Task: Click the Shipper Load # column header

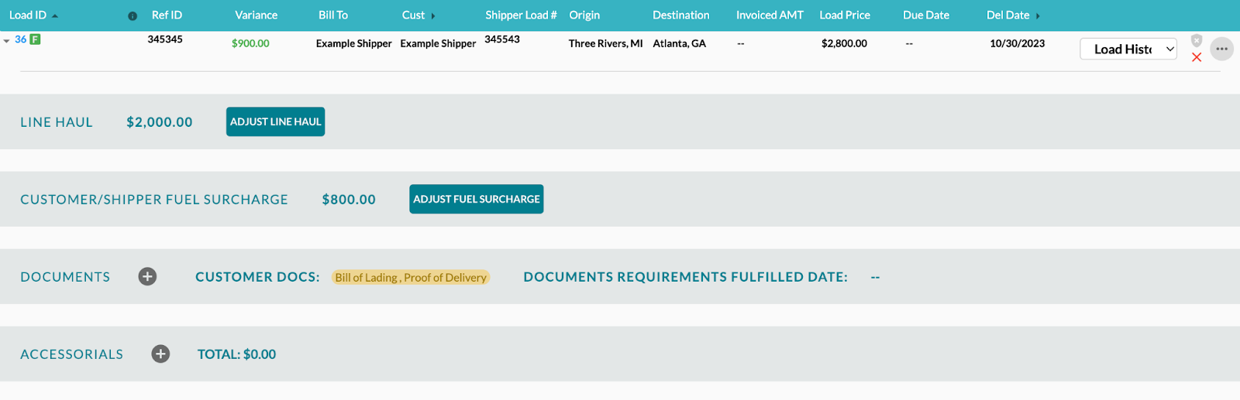Action: (521, 15)
